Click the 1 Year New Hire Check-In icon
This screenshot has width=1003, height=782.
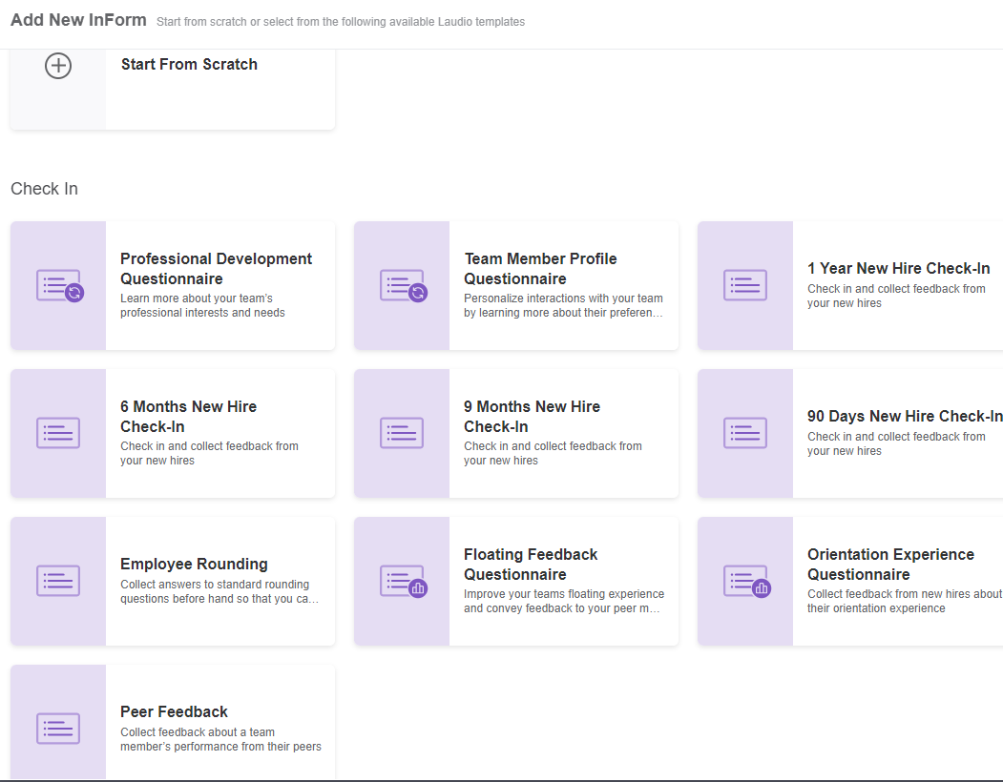[745, 285]
